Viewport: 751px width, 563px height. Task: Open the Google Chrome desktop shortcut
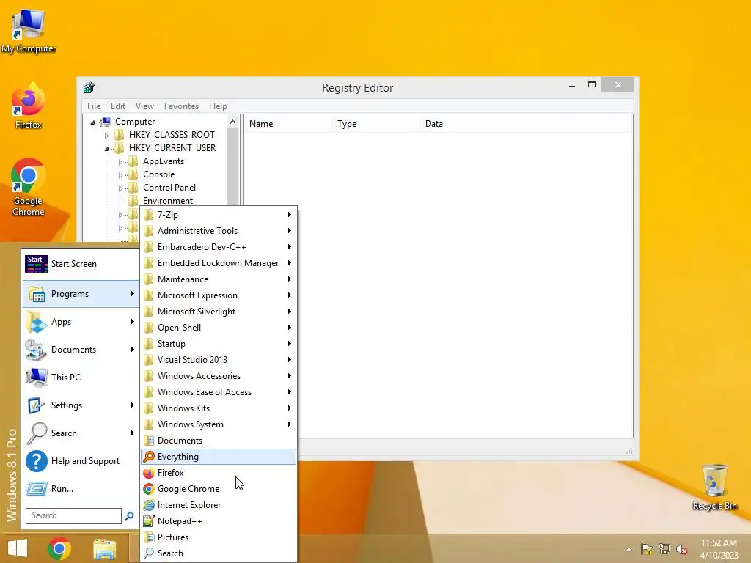click(x=28, y=187)
